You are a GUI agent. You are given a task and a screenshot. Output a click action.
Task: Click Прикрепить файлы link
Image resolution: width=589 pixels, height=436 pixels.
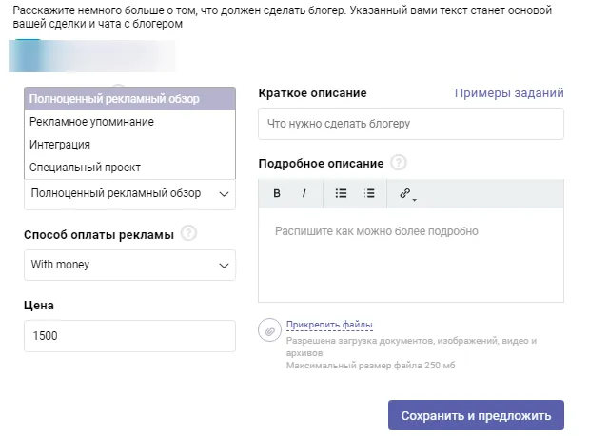pos(329,325)
